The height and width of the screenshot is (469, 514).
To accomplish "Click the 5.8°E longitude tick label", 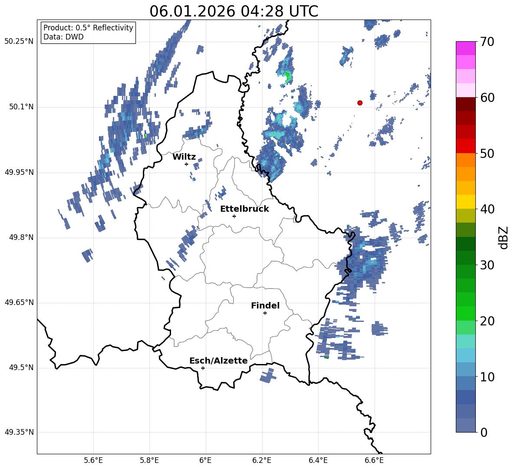I will pos(149,460).
